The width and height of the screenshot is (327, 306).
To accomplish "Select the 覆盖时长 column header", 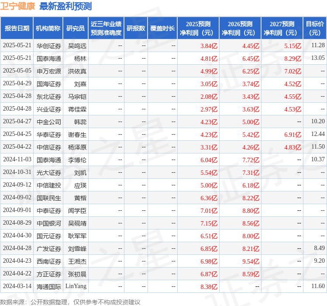I will 162,28.
